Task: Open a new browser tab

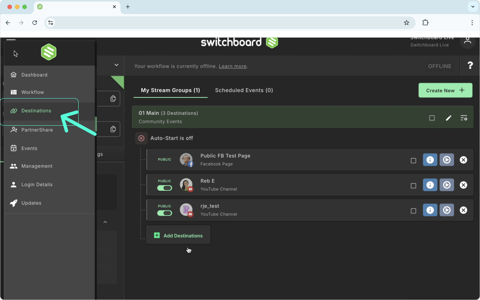Action: pyautogui.click(x=128, y=7)
